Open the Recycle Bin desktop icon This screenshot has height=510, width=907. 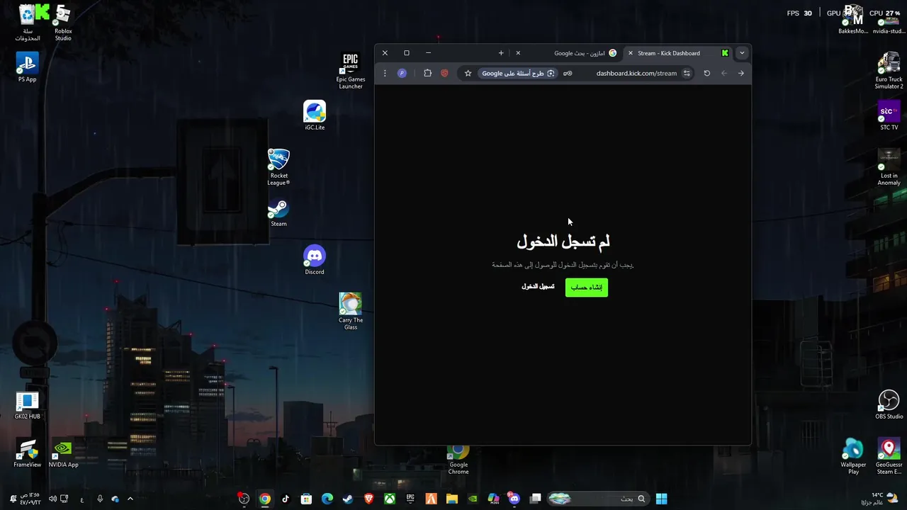point(27,23)
